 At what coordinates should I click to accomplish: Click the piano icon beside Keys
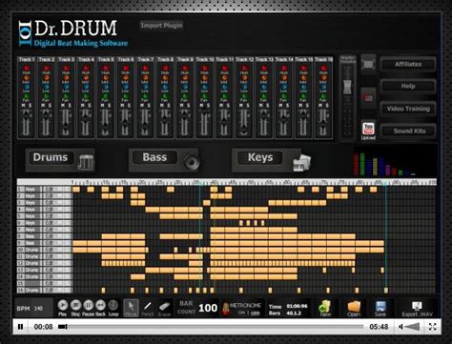pyautogui.click(x=301, y=162)
